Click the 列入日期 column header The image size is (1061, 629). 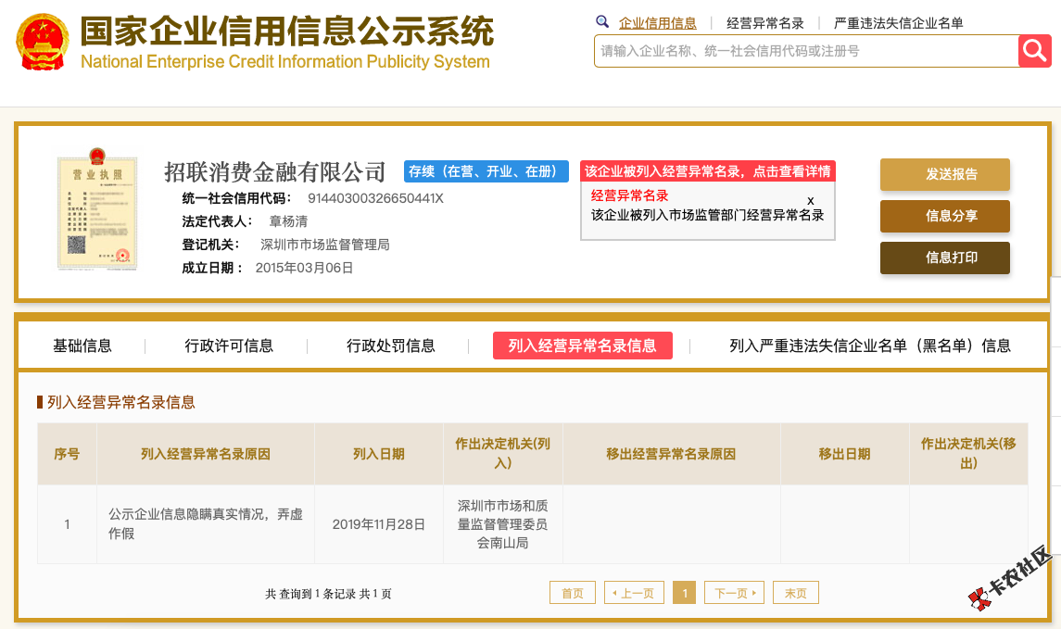click(379, 454)
